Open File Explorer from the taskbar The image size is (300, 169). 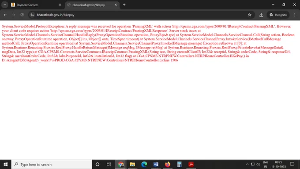click(132, 165)
